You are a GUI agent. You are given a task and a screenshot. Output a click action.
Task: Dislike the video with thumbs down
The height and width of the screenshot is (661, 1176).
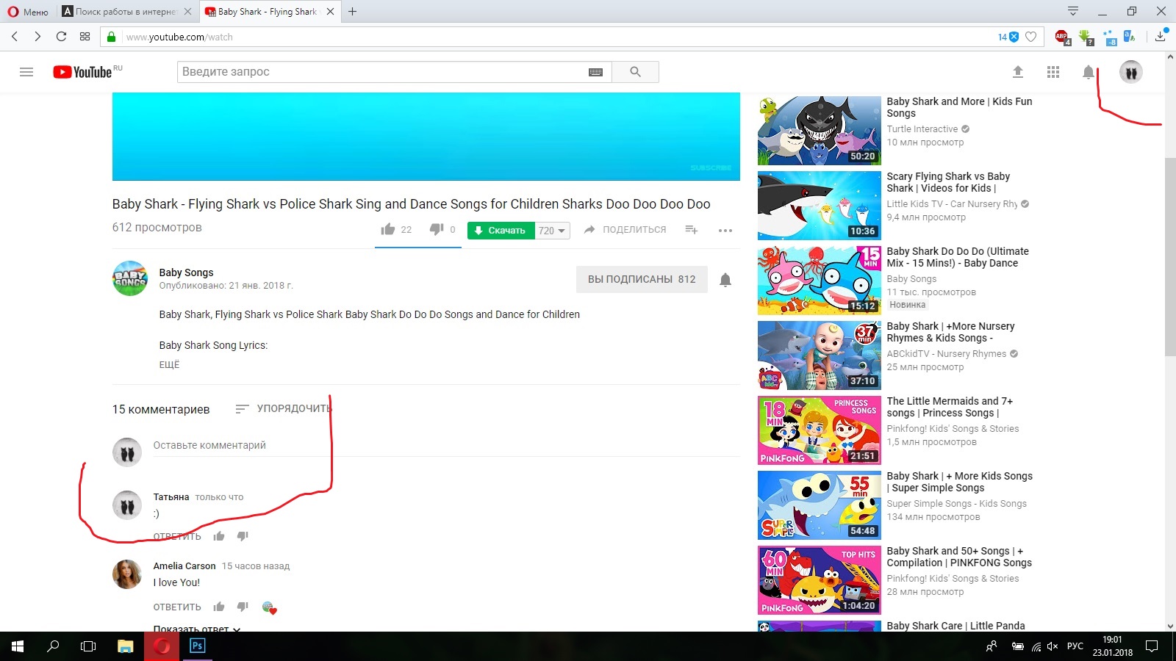pyautogui.click(x=437, y=229)
